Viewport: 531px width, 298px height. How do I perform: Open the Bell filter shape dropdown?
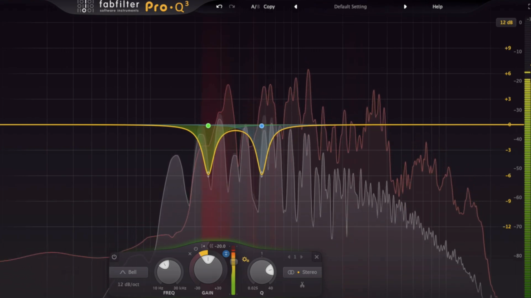(x=129, y=272)
